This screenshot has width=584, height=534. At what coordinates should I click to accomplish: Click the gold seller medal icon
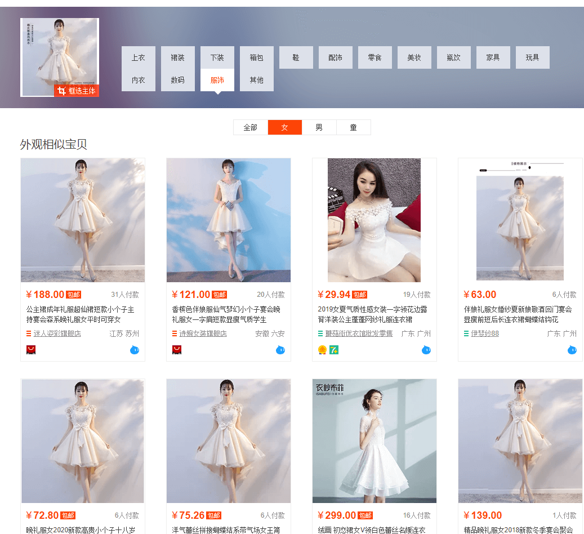click(x=322, y=350)
